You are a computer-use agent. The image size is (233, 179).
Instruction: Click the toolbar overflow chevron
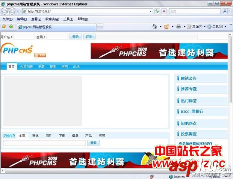point(230,24)
